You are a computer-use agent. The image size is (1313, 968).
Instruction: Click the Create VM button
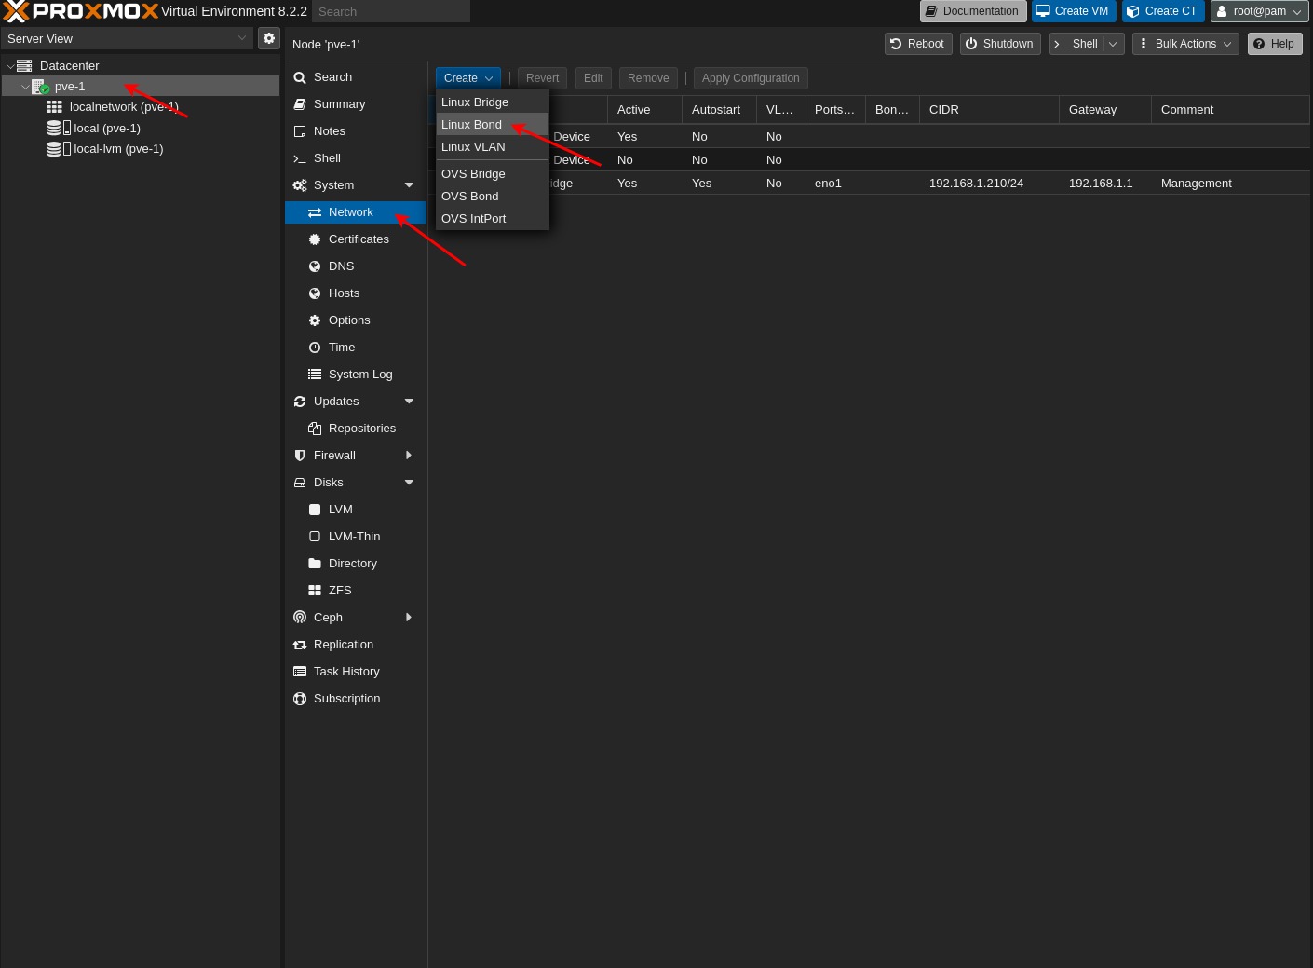pos(1073,11)
